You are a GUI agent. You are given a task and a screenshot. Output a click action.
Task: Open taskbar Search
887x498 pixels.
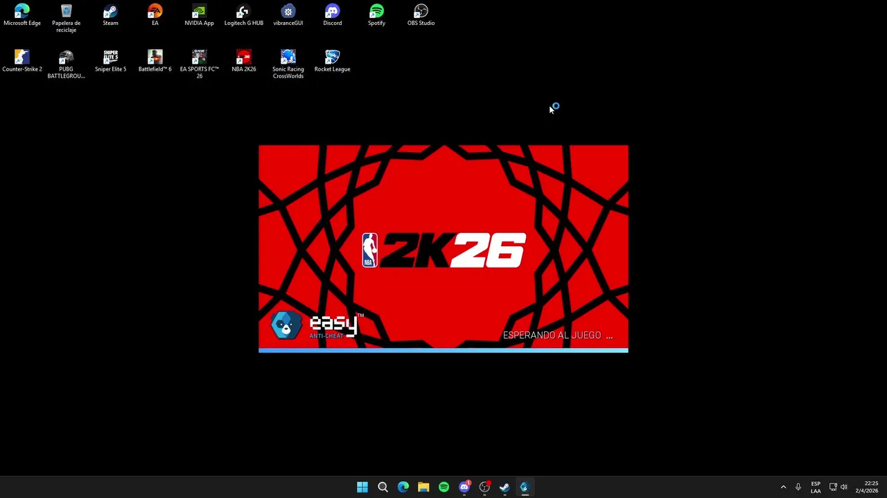[x=383, y=487]
